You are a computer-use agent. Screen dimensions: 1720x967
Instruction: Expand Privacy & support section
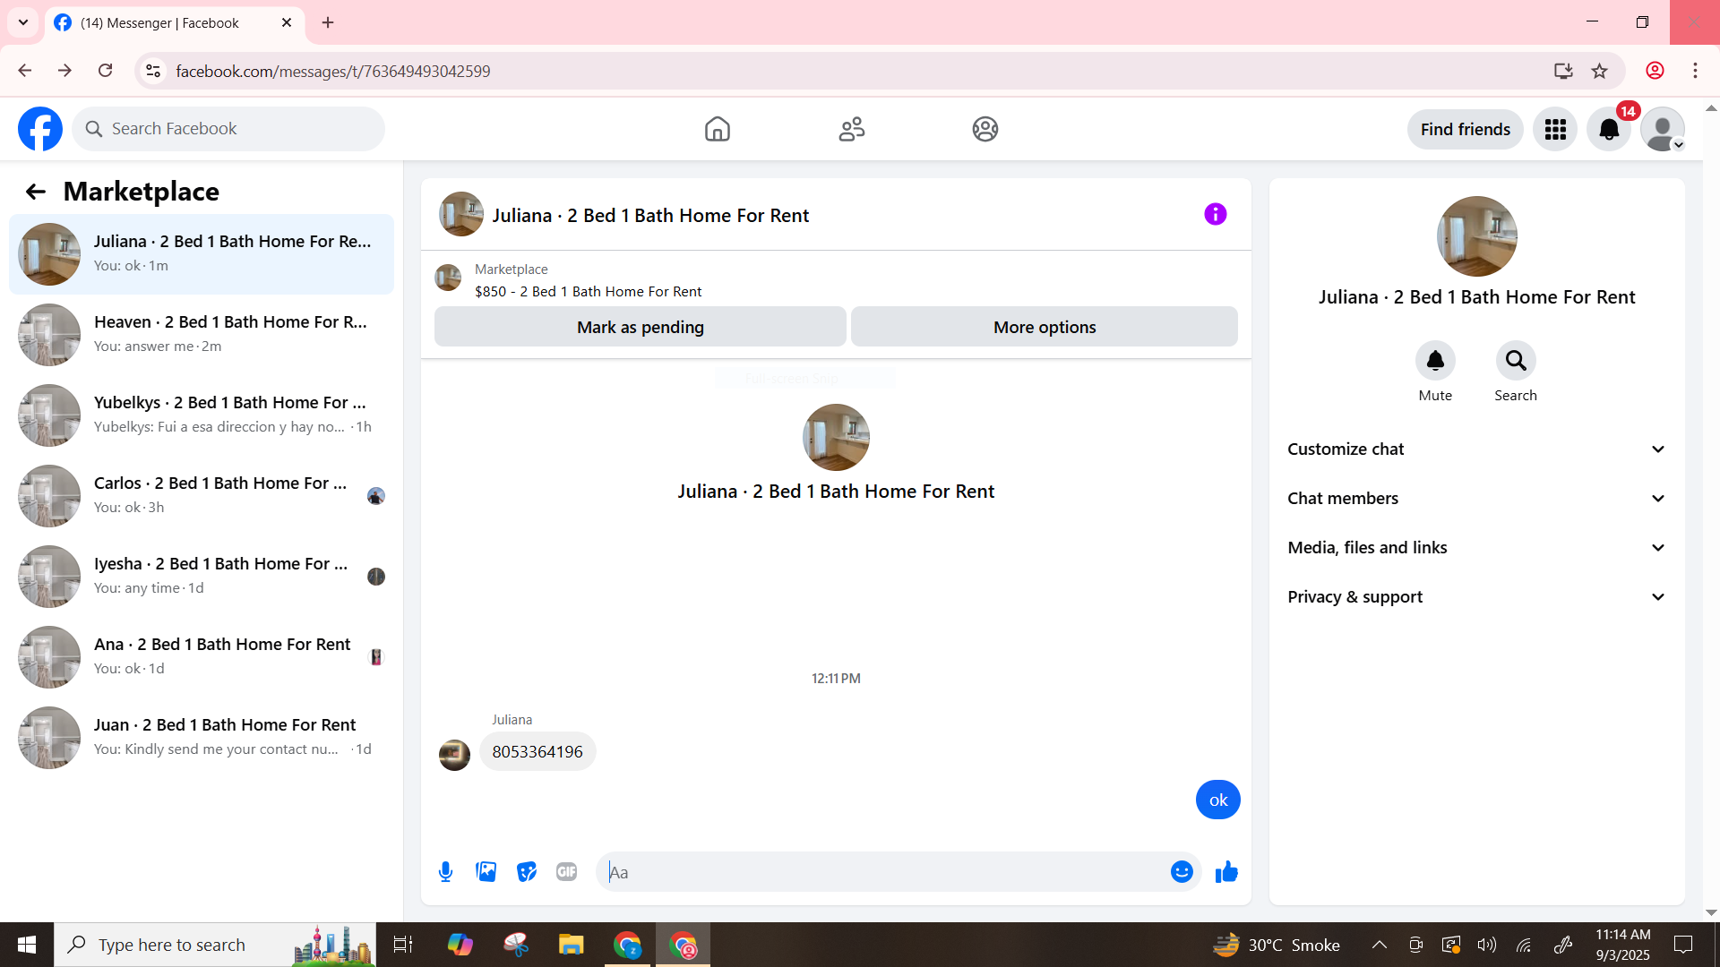pyautogui.click(x=1477, y=597)
